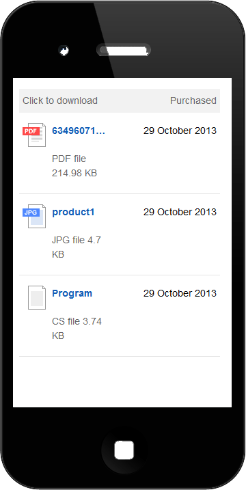Click the gray table header bar
Viewport: 246px width, 490px height.
click(120, 100)
